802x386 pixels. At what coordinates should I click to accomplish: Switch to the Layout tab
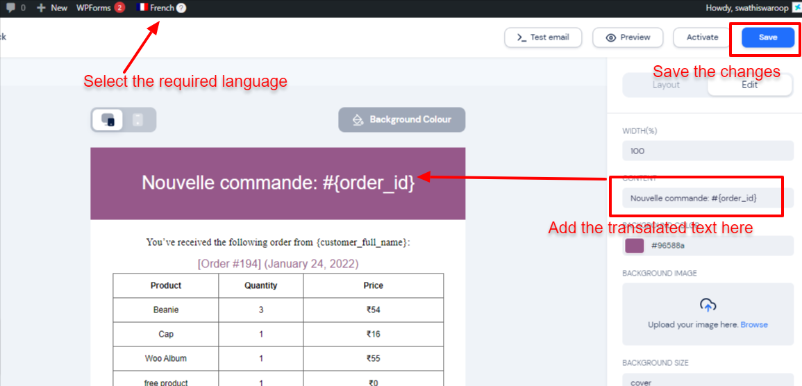click(x=666, y=85)
